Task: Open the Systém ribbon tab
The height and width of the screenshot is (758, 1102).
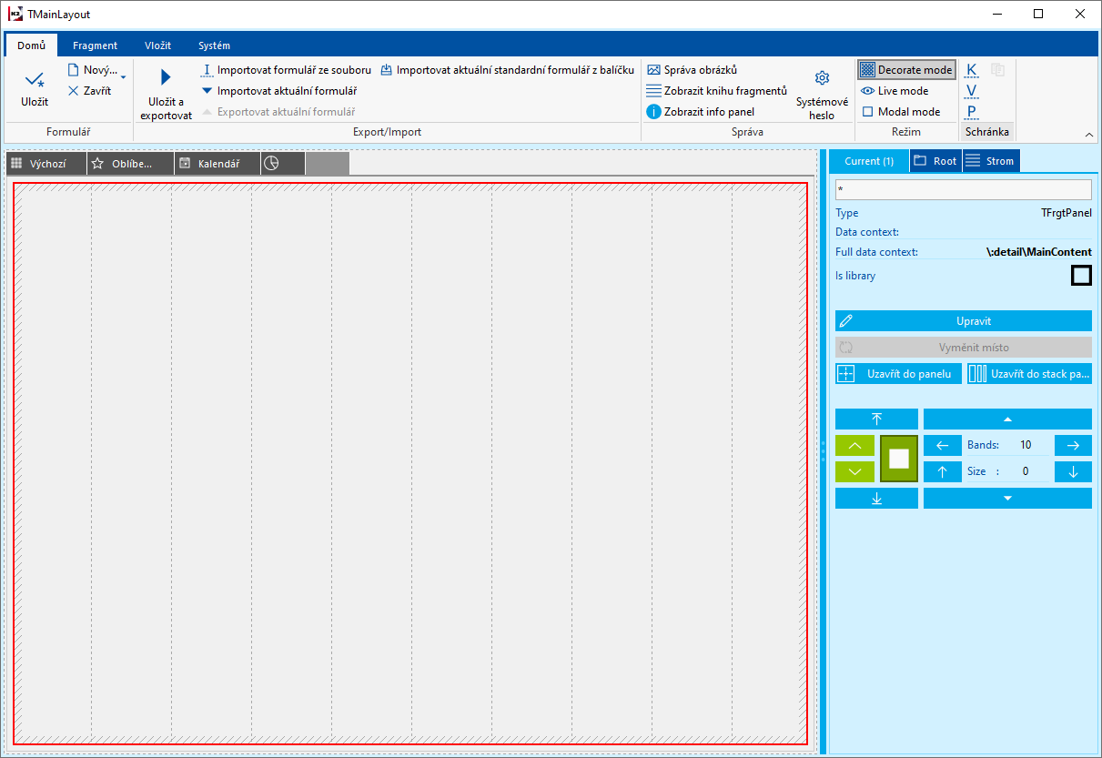Action: (214, 45)
